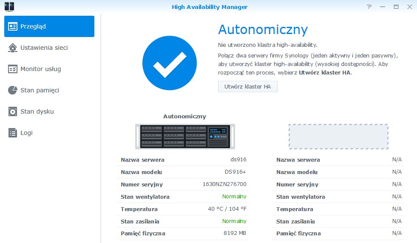
Task: Open help via question mark icon
Action: click(369, 7)
